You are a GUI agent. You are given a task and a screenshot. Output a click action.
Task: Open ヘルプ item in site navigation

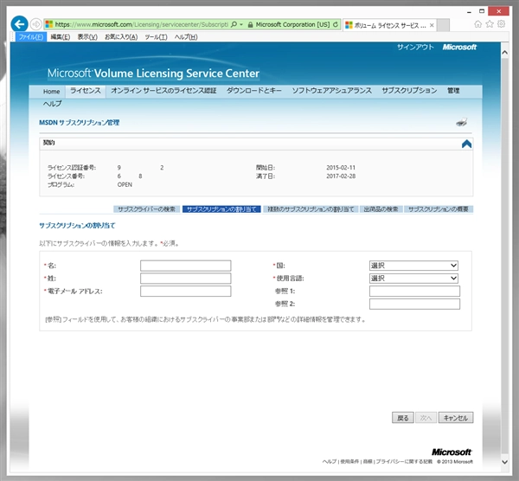pyautogui.click(x=52, y=104)
